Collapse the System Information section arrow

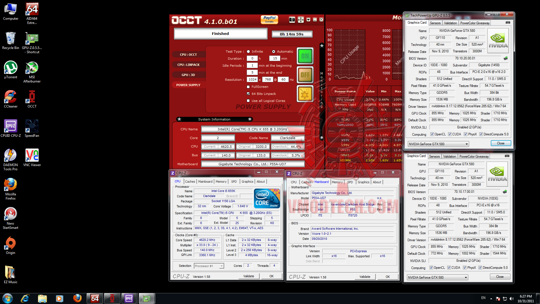pyautogui.click(x=249, y=119)
